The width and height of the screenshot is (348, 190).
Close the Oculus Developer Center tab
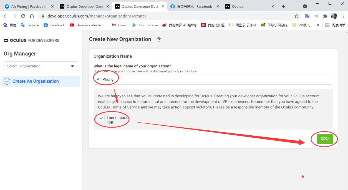108,6
